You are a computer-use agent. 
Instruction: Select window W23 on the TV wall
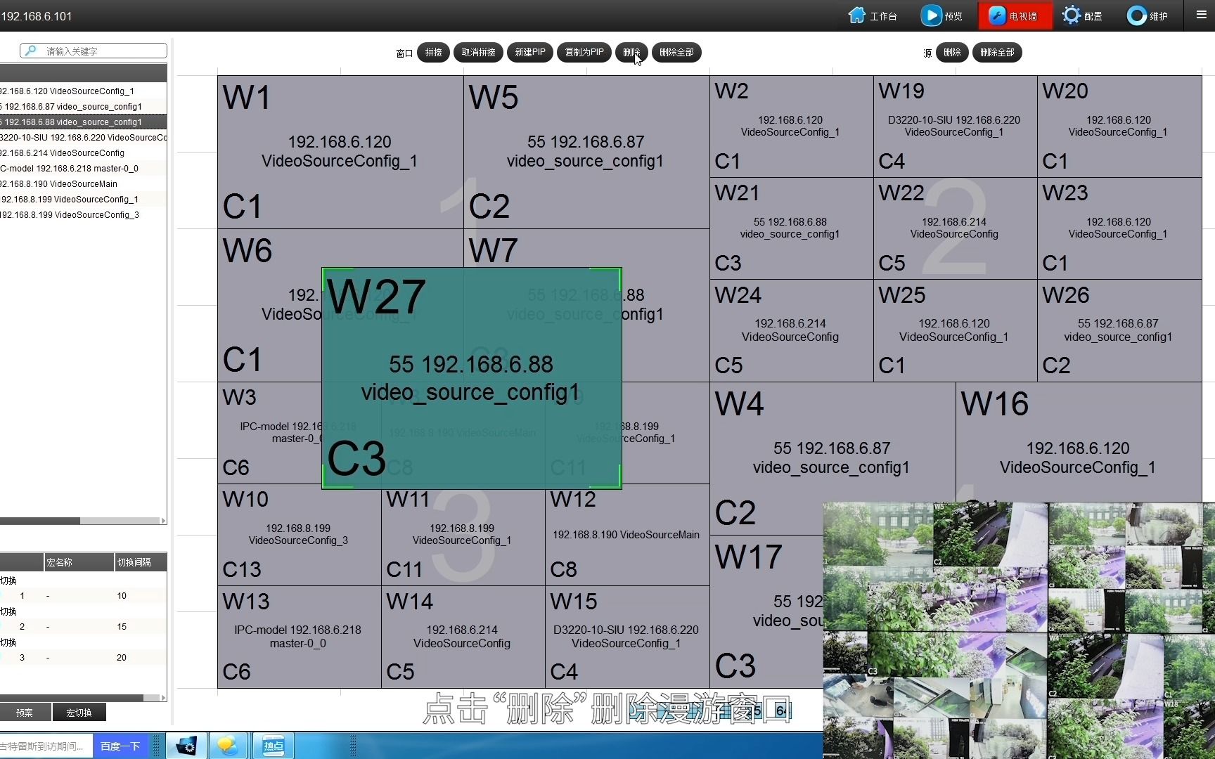(x=1119, y=228)
